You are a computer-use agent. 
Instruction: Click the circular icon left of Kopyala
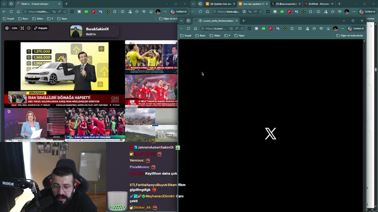click(x=29, y=28)
